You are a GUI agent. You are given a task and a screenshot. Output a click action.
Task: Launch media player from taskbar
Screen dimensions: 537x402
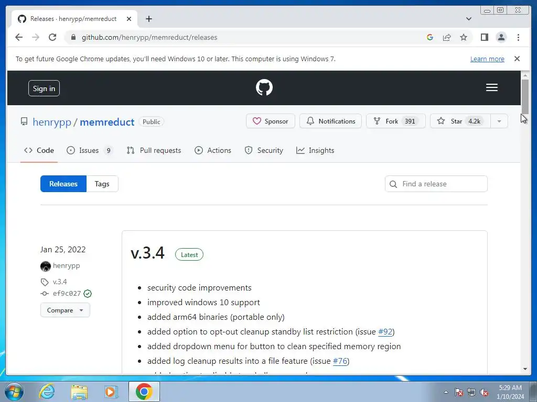(x=111, y=392)
